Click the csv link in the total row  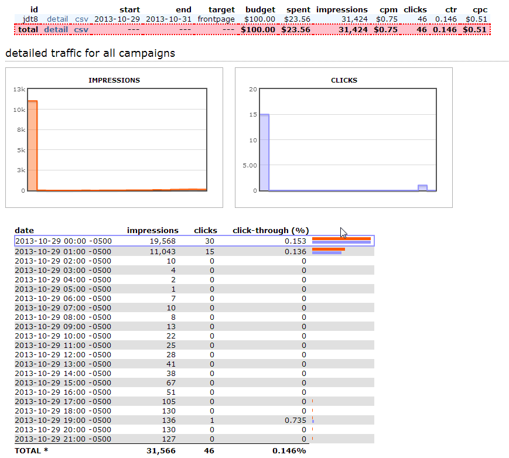click(x=81, y=29)
